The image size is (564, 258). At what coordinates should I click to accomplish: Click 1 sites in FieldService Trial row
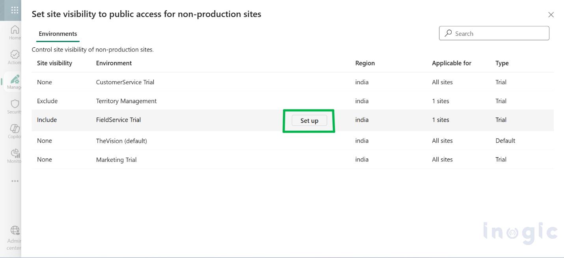tap(441, 120)
